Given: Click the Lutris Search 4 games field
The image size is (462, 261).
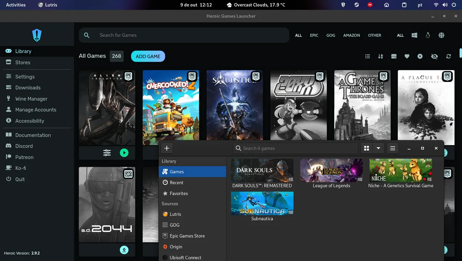Looking at the screenshot, I should (x=296, y=148).
